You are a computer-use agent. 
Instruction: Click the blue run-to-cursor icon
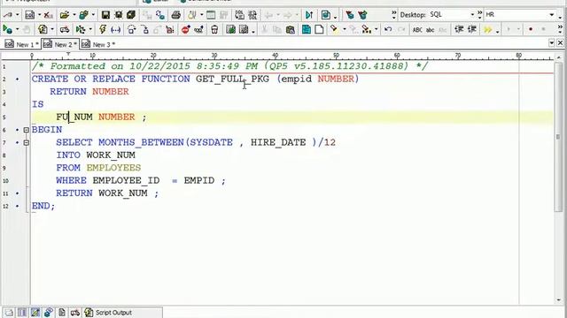(309, 15)
